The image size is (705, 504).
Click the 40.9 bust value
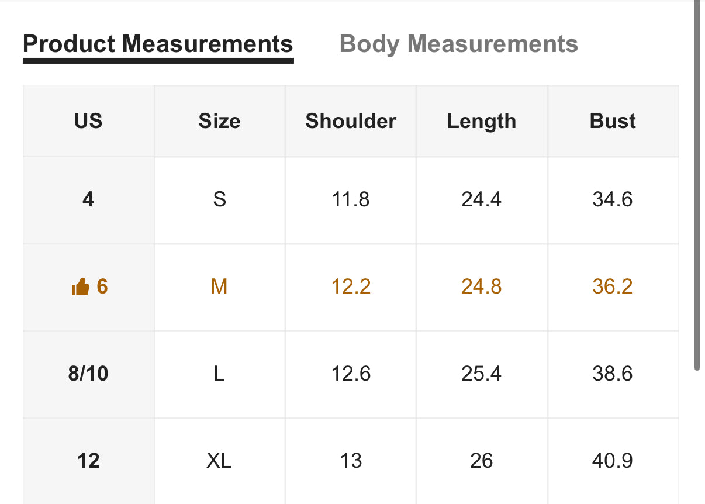pyautogui.click(x=613, y=461)
